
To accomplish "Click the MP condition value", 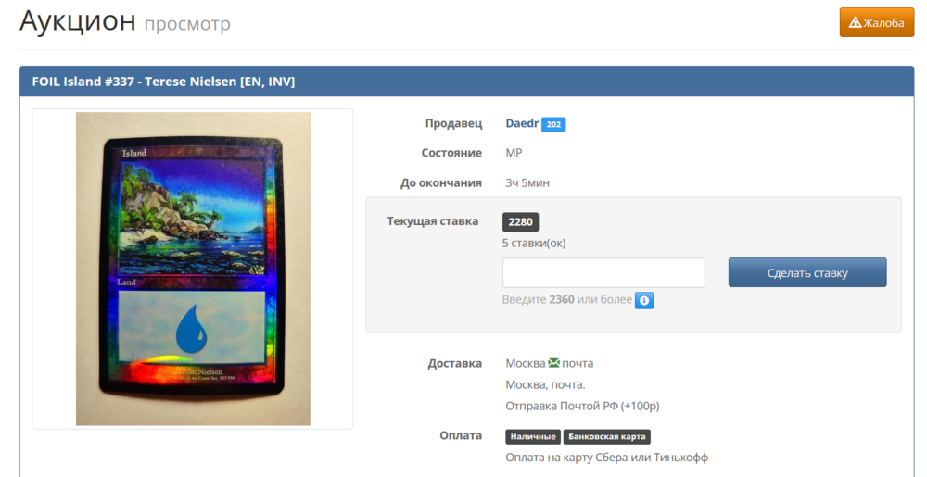I will click(x=514, y=153).
